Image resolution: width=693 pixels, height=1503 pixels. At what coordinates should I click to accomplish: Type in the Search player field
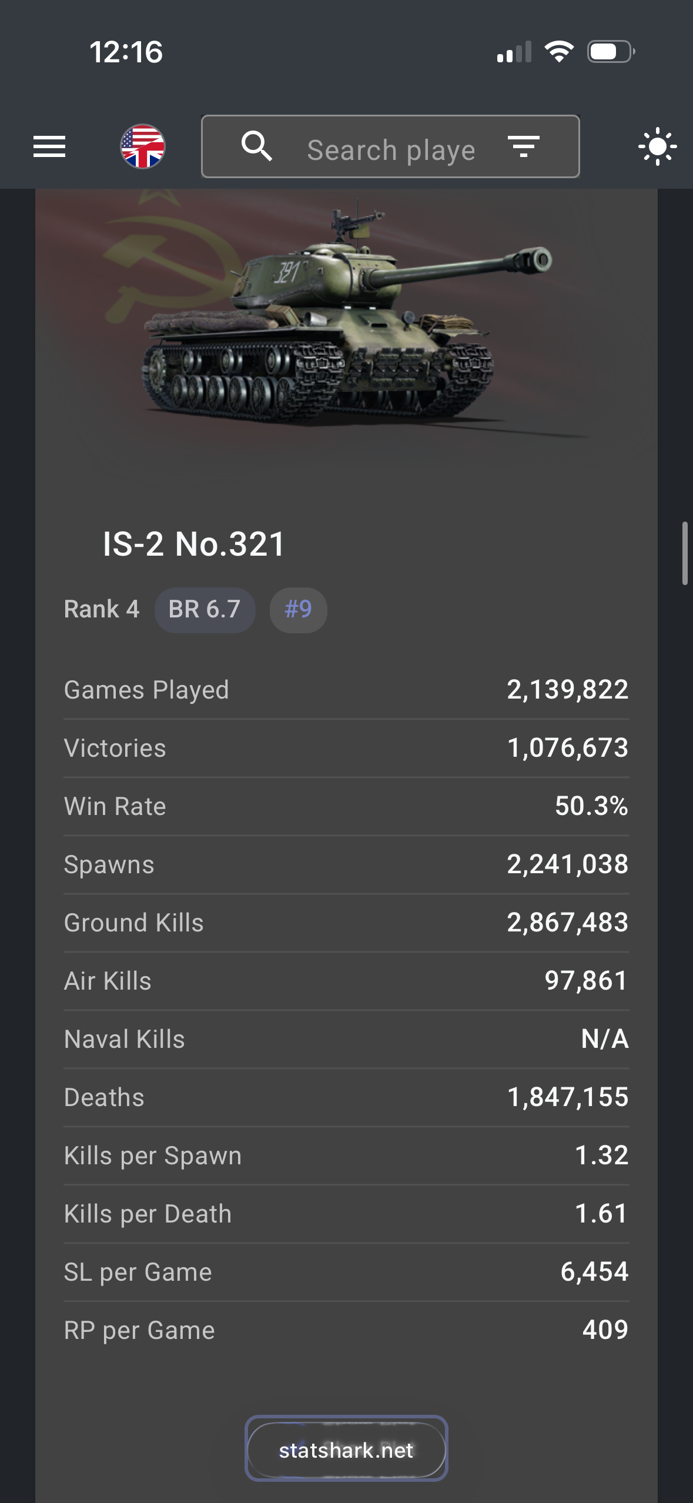coord(391,150)
